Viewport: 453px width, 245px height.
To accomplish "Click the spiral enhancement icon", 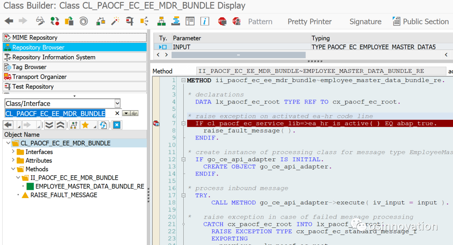I will pos(84,21).
